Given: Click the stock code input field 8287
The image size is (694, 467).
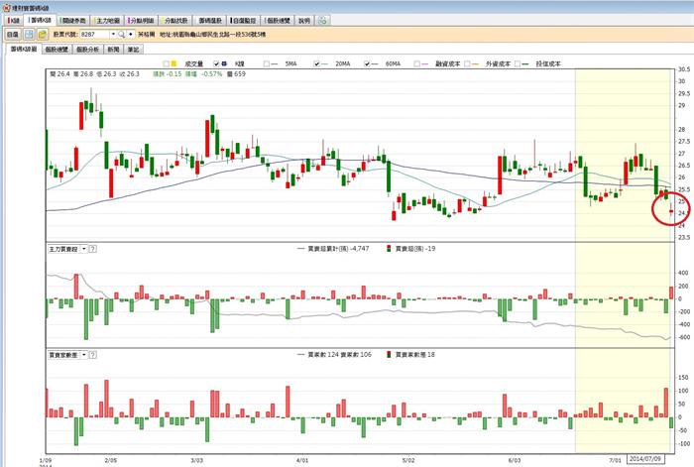Looking at the screenshot, I should 94,34.
